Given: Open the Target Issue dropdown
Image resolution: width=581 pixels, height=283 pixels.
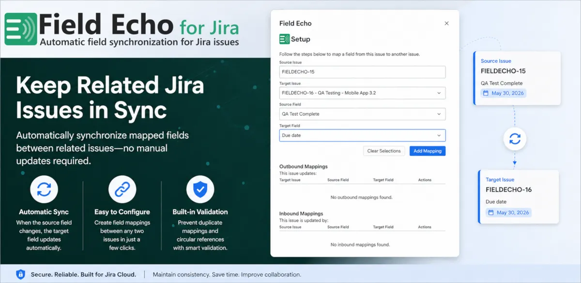Looking at the screenshot, I should click(362, 93).
